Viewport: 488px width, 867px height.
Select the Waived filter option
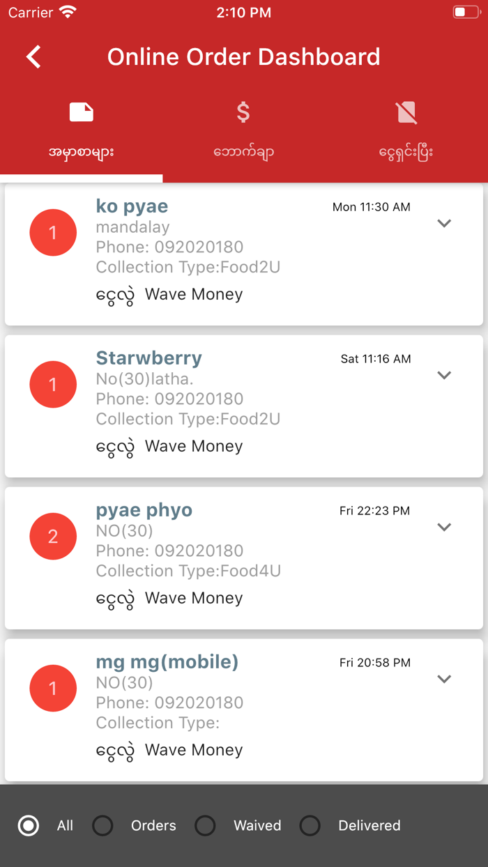pos(206,825)
